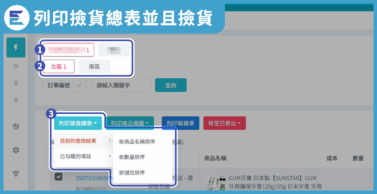Click the topmost circle-dot icon in sidebar

[x=16, y=66]
